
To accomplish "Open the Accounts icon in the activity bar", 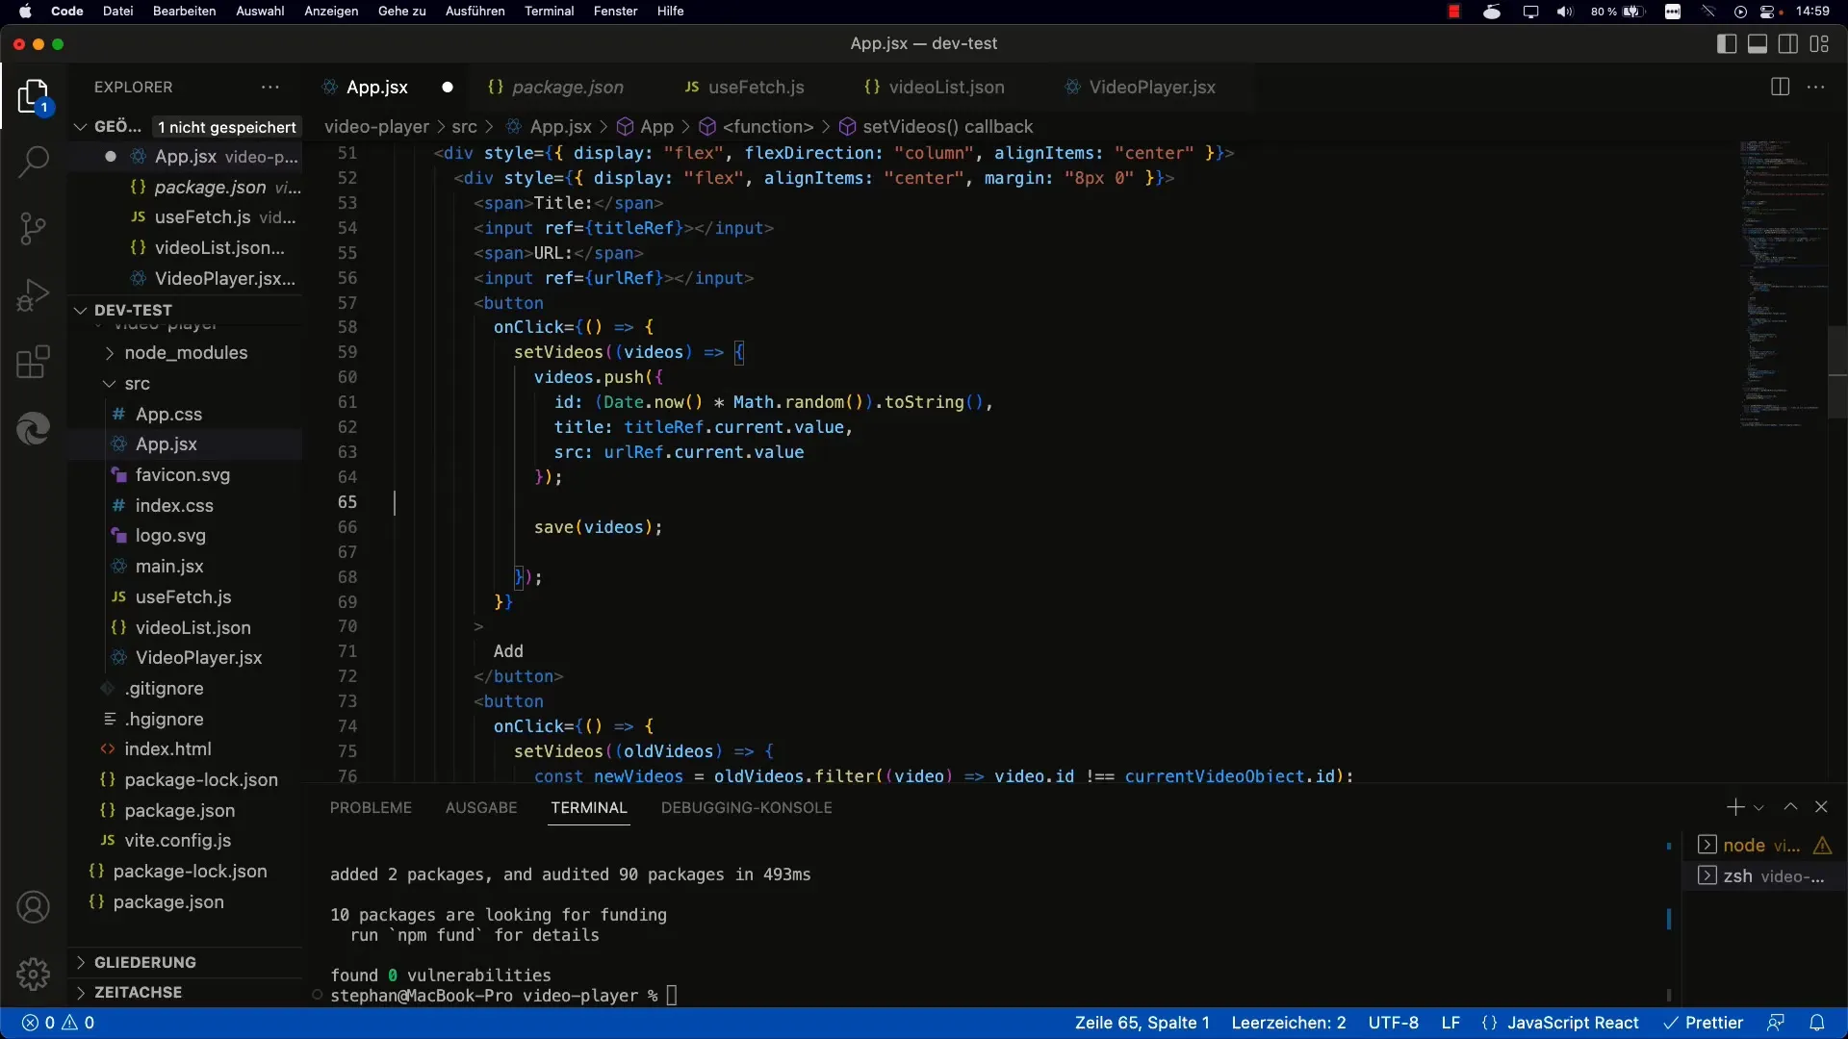I will tap(33, 907).
